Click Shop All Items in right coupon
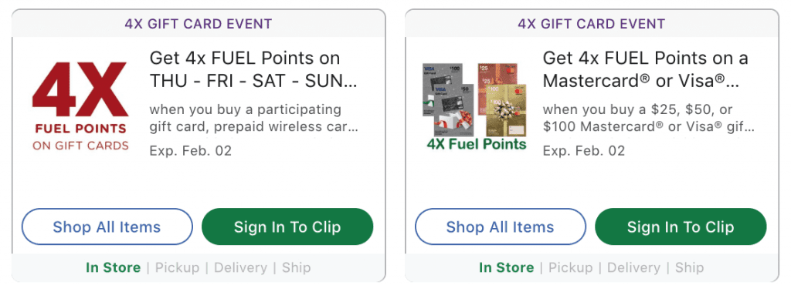The height and width of the screenshot is (285, 791). [501, 226]
